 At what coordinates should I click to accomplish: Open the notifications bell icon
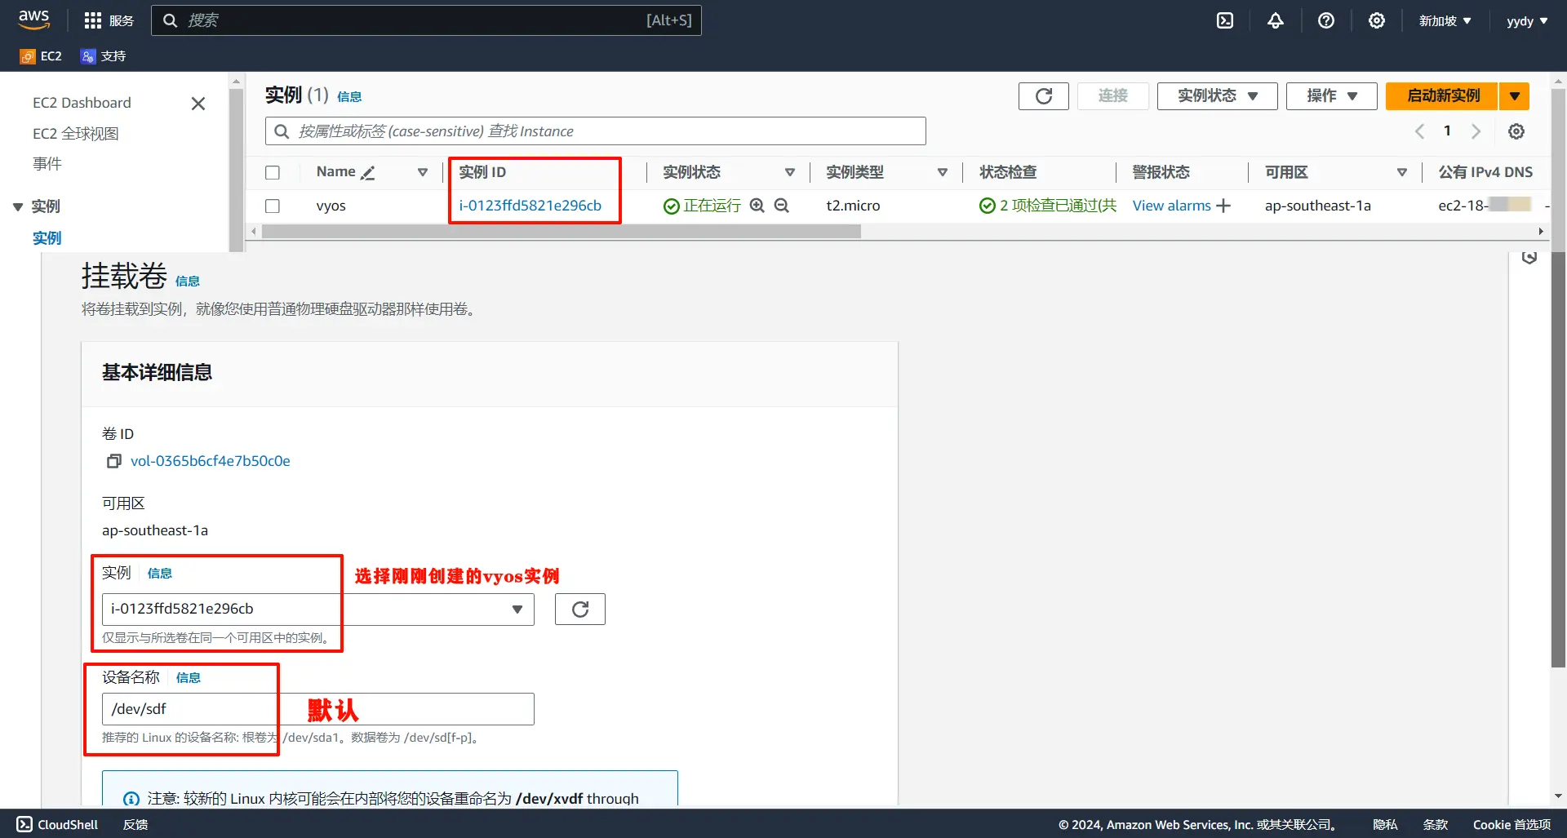[1276, 20]
